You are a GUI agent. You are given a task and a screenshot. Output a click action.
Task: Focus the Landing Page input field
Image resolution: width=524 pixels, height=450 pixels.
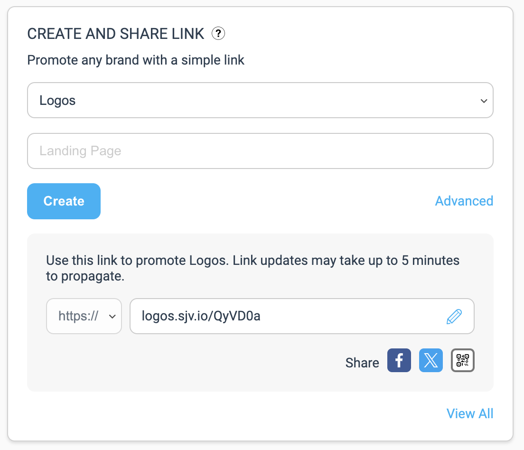click(x=260, y=151)
